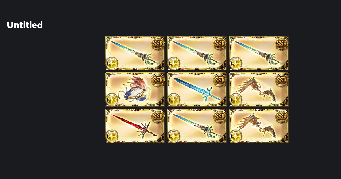Click gold star on middle-row feathered bow card
Viewport: 341px width, 179px height.
(x=236, y=100)
